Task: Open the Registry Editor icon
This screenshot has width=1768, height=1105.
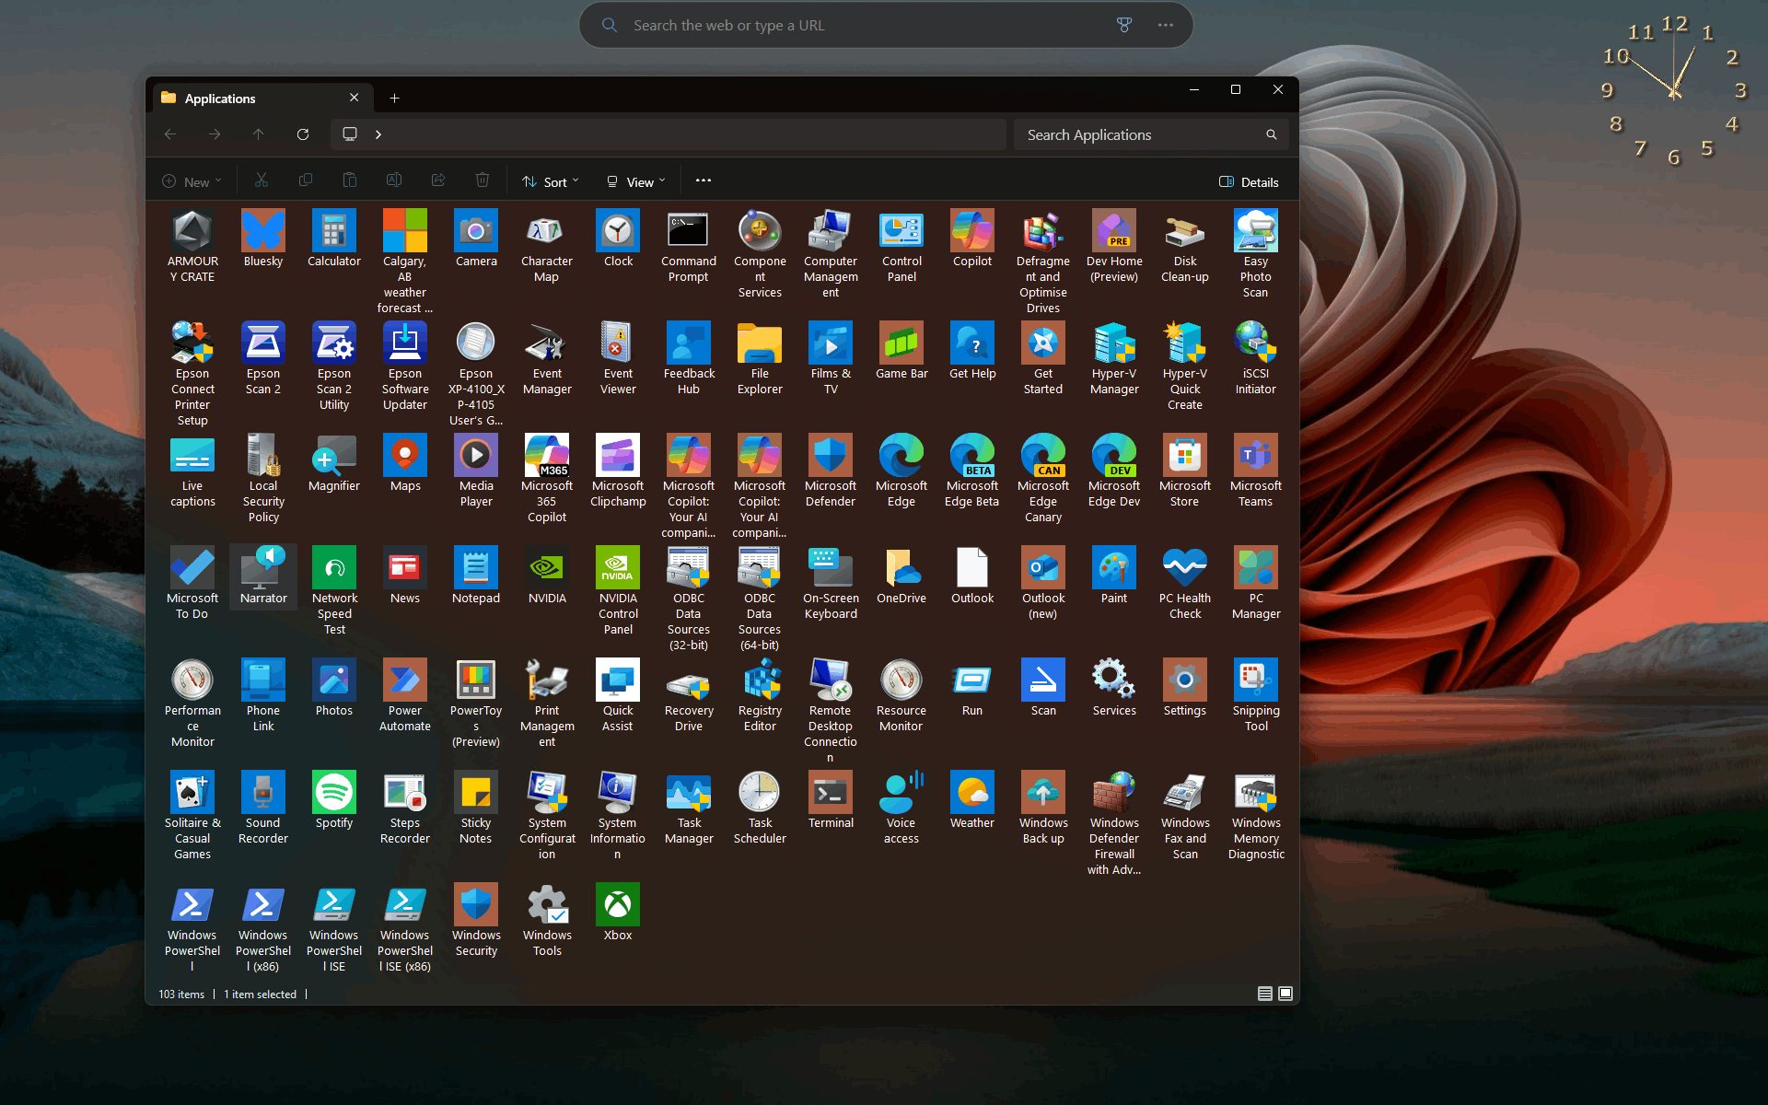Action: click(760, 680)
